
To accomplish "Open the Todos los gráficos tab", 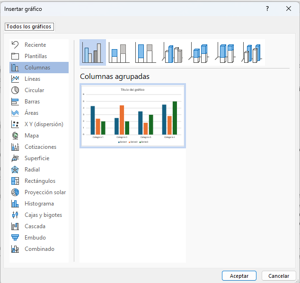I will pyautogui.click(x=29, y=26).
